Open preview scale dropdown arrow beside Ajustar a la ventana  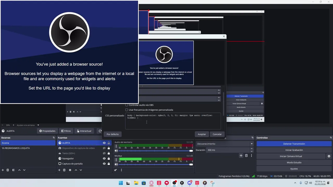click(38, 125)
